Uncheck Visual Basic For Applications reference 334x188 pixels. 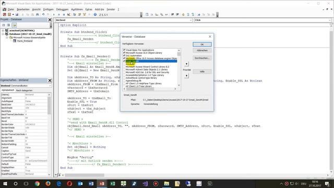(x=124, y=50)
